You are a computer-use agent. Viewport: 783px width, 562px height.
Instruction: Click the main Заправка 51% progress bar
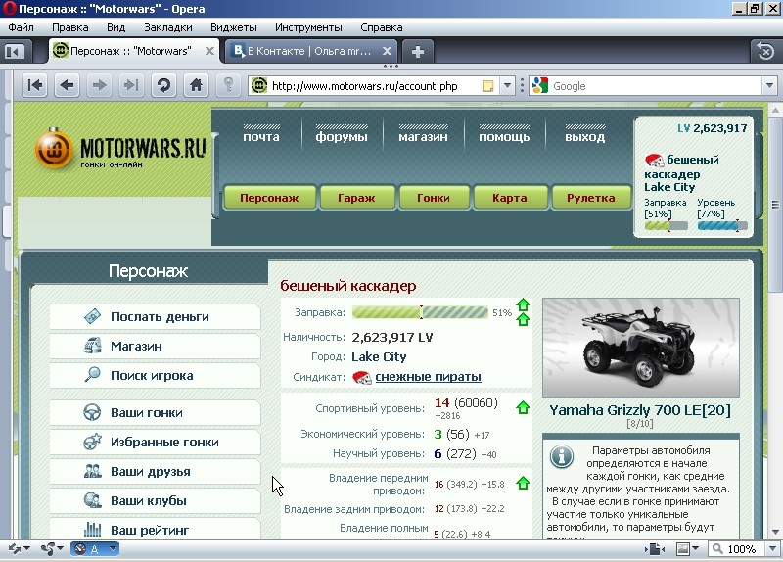click(x=420, y=312)
